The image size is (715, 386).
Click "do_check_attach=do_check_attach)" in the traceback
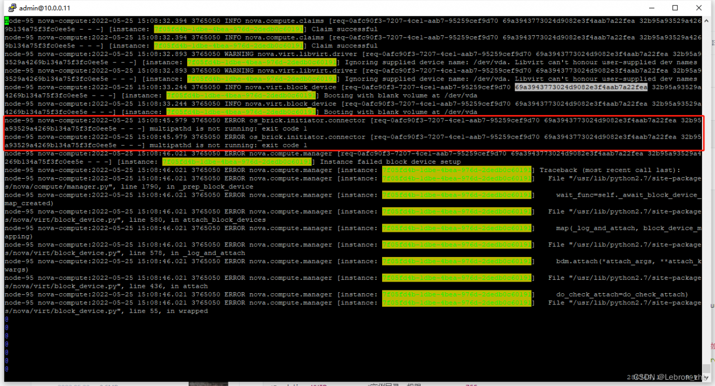(x=622, y=294)
